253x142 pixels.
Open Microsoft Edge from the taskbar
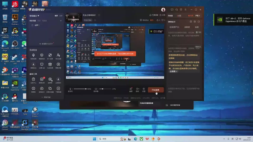point(136,139)
